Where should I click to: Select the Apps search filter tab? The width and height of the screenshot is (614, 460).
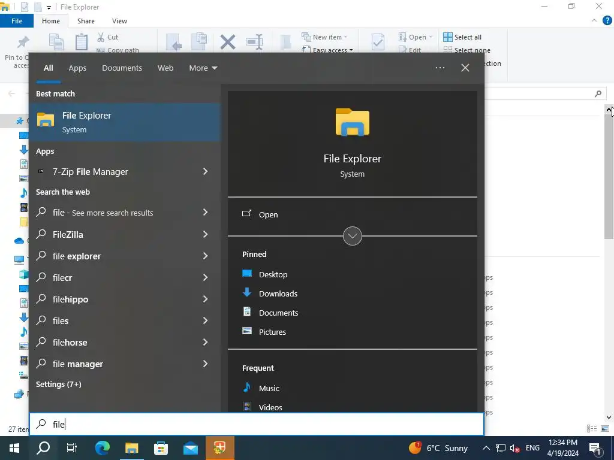coord(77,68)
